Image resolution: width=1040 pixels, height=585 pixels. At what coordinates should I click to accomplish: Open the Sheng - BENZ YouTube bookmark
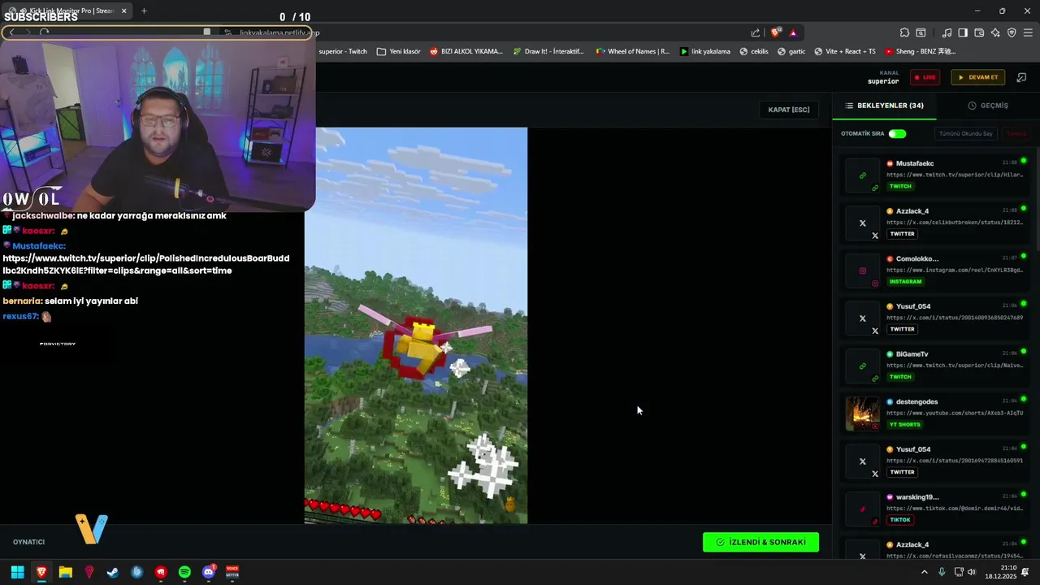tap(921, 51)
